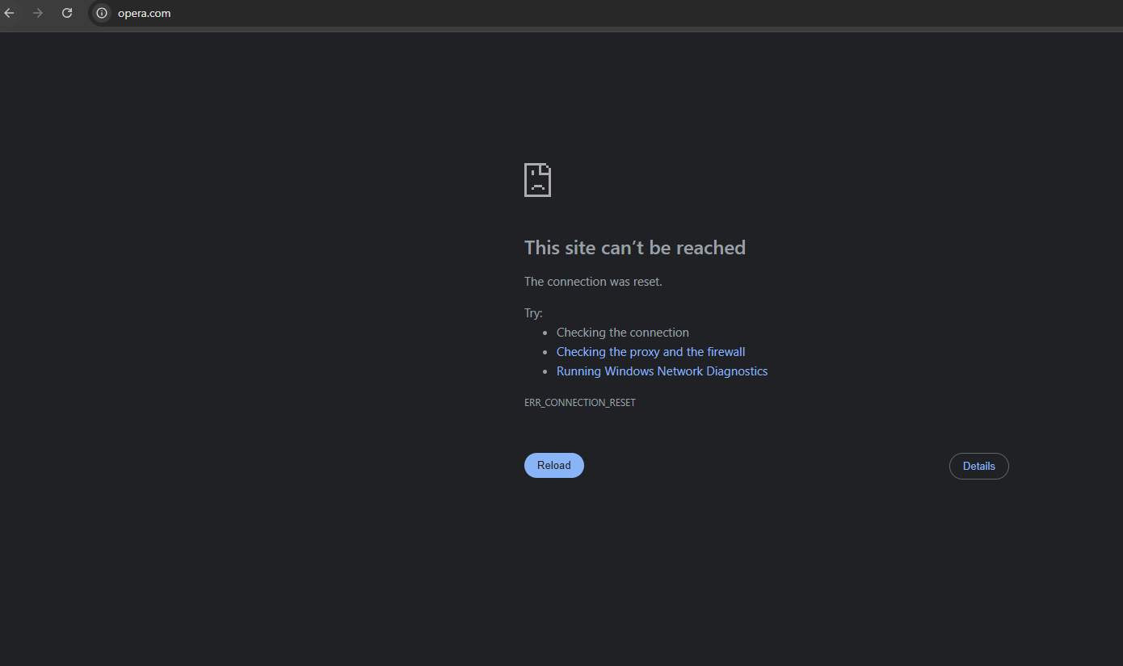This screenshot has height=666, width=1123.
Task: Click the sad page error icon
Action: [537, 180]
